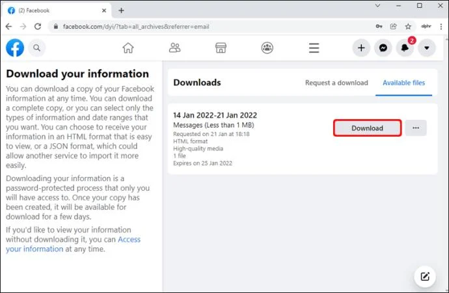
Task: Click the plus Create button
Action: click(361, 48)
